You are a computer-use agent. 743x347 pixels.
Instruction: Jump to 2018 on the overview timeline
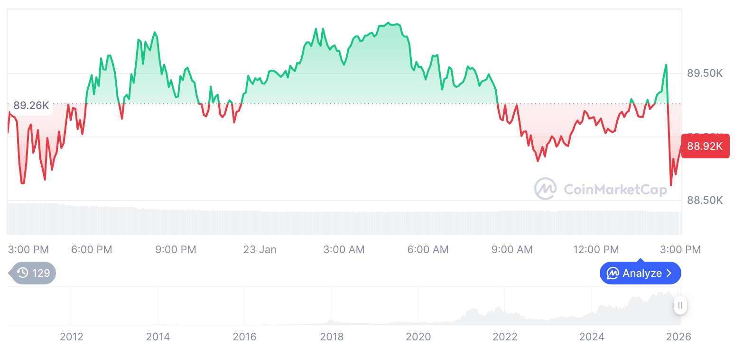332,337
